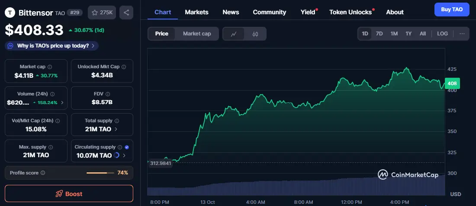476x206 pixels.
Task: Open 'Why is TAO's price up today?'
Action: (51, 46)
